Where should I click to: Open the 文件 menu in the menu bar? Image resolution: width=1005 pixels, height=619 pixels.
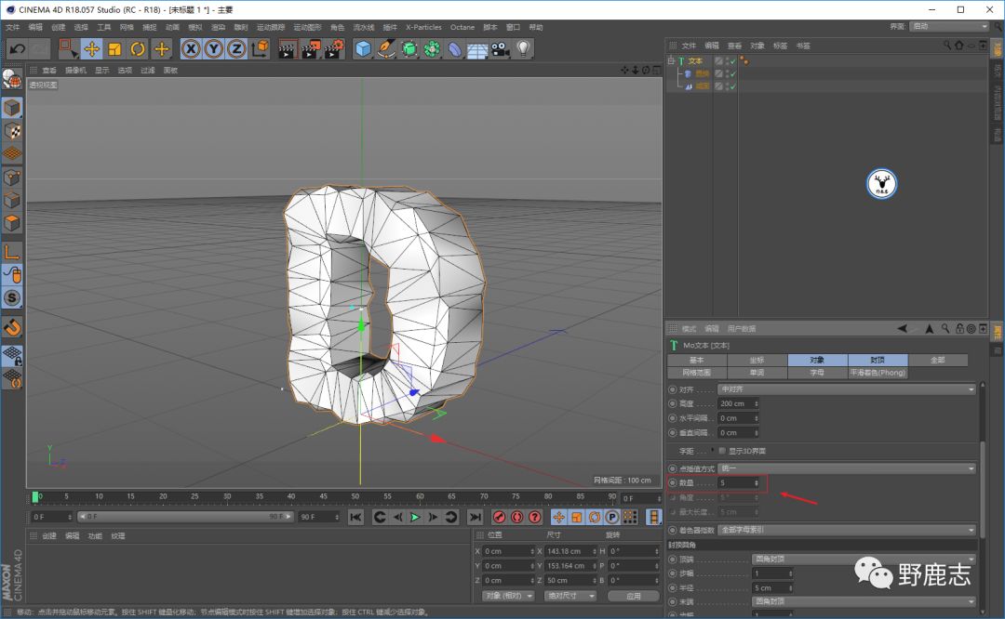(x=13, y=28)
